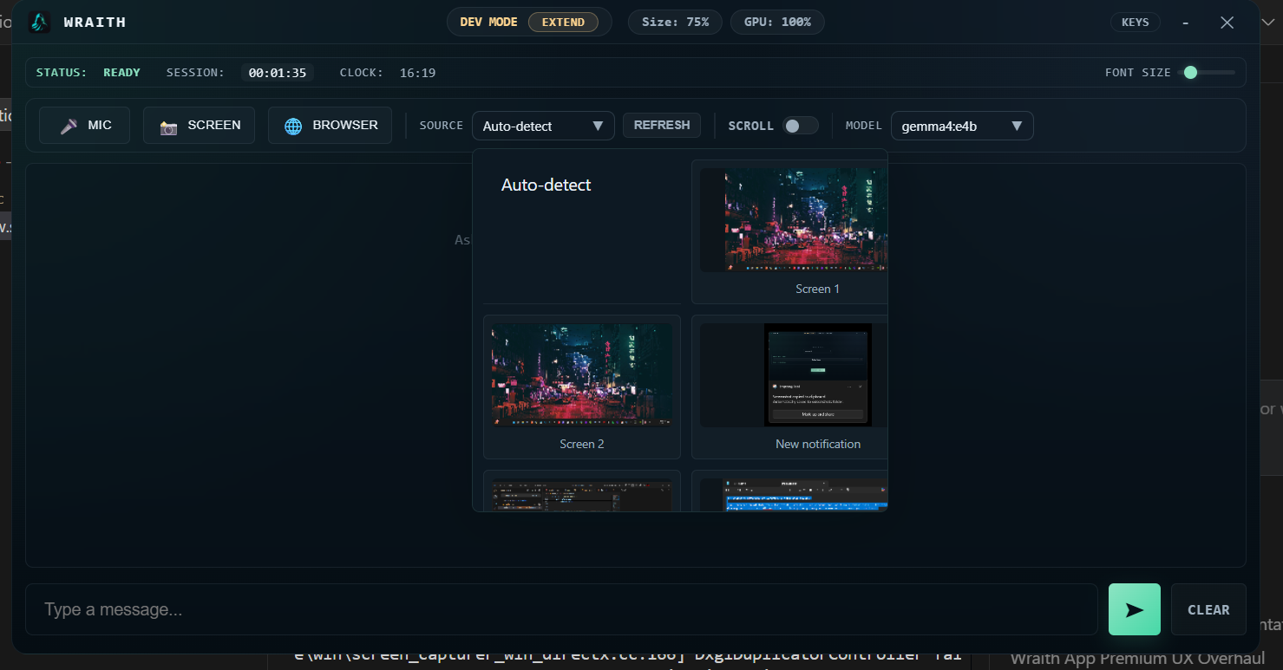Click the DEV MODE badge

click(488, 22)
